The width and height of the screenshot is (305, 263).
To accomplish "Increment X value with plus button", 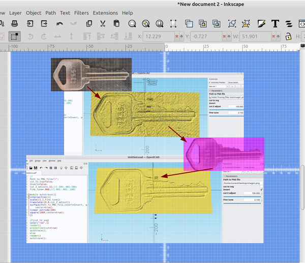I will 181,36.
